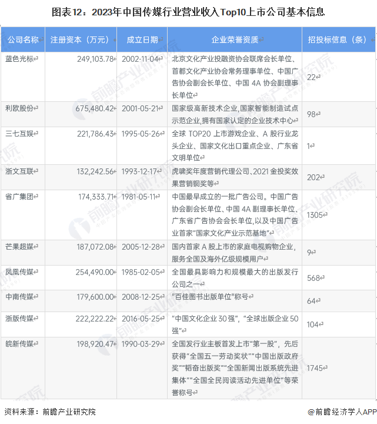This screenshot has width=377, height=424.
Task: Select capital value 187,072.08
Action: (95, 247)
